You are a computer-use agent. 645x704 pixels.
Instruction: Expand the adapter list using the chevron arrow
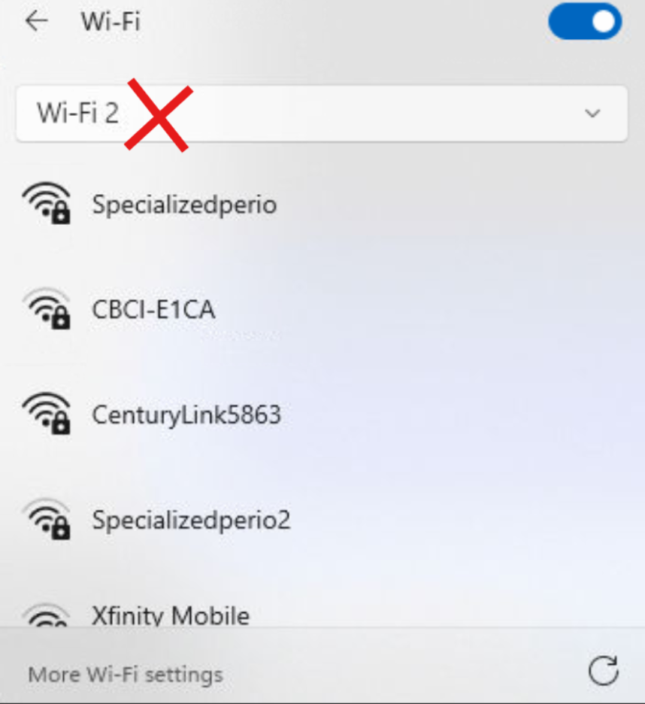pyautogui.click(x=592, y=113)
